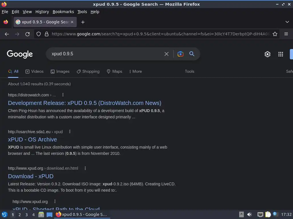Open the tracking protection shield icon
Screen dimensions: 293x219
tap(39, 34)
